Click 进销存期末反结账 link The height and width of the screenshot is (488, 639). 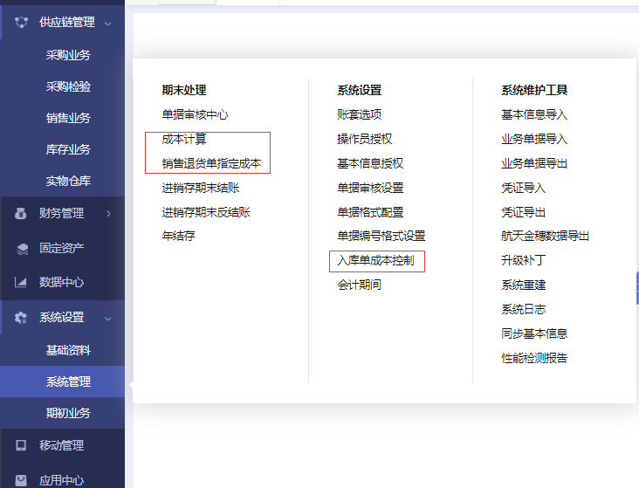[x=206, y=212]
